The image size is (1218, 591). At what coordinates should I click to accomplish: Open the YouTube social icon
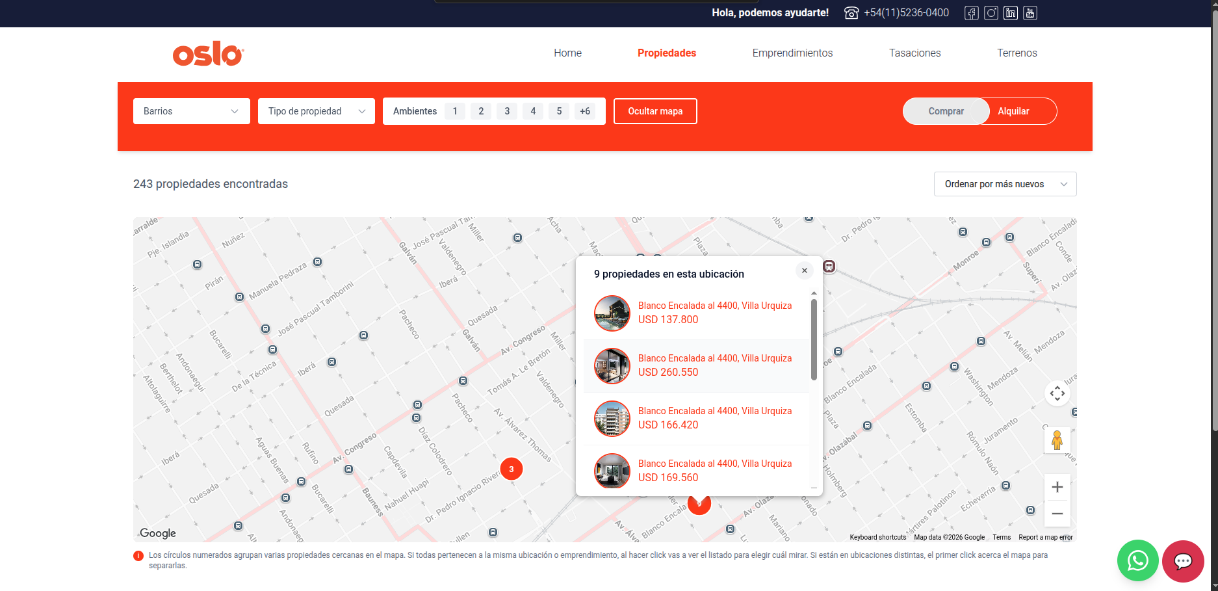pos(1030,13)
